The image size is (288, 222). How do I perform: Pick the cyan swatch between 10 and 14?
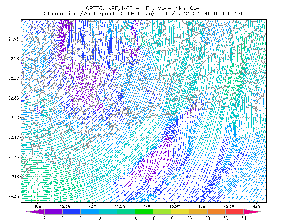click(108, 212)
